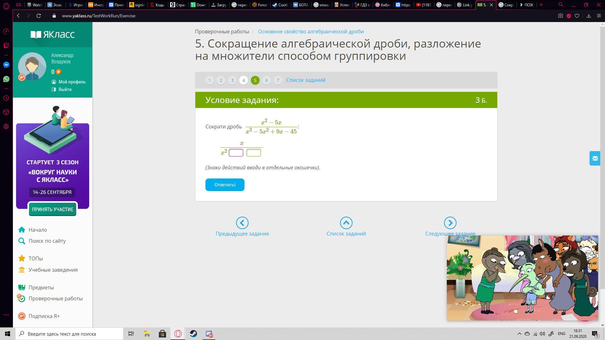The height and width of the screenshot is (340, 605).
Task: Click the sidebar settings gear icon
Action: point(6,127)
